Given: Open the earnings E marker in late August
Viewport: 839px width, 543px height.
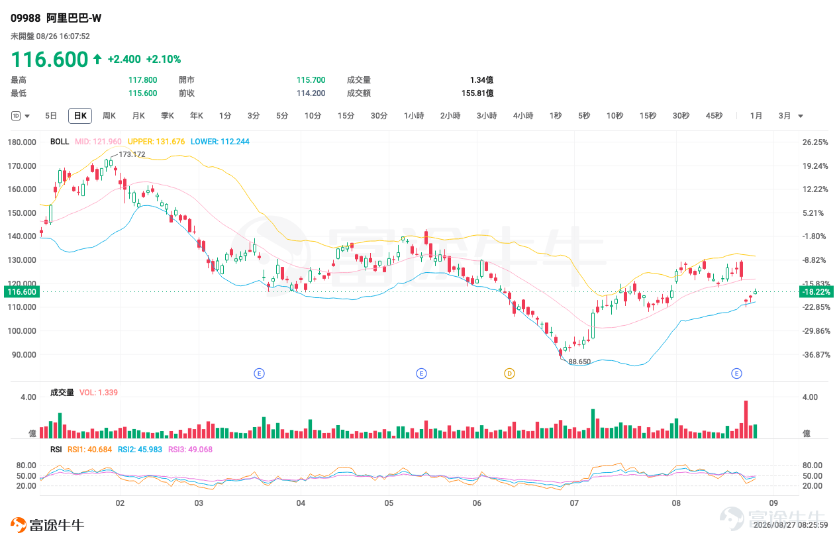Looking at the screenshot, I should [x=736, y=373].
